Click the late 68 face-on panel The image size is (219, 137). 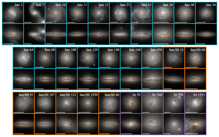point(45,58)
